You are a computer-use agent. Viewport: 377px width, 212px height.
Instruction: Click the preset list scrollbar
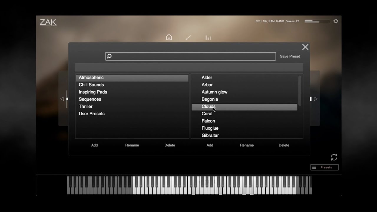[x=300, y=91]
